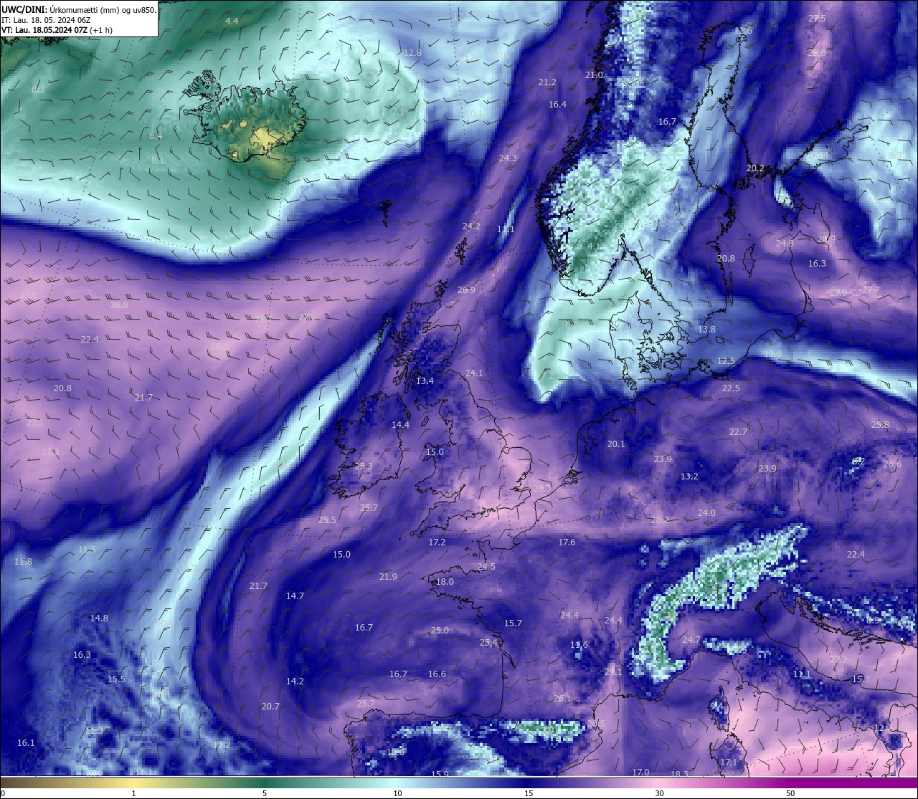This screenshot has height=799, width=918.
Task: Click the map value '12.8'
Action: tap(412, 53)
